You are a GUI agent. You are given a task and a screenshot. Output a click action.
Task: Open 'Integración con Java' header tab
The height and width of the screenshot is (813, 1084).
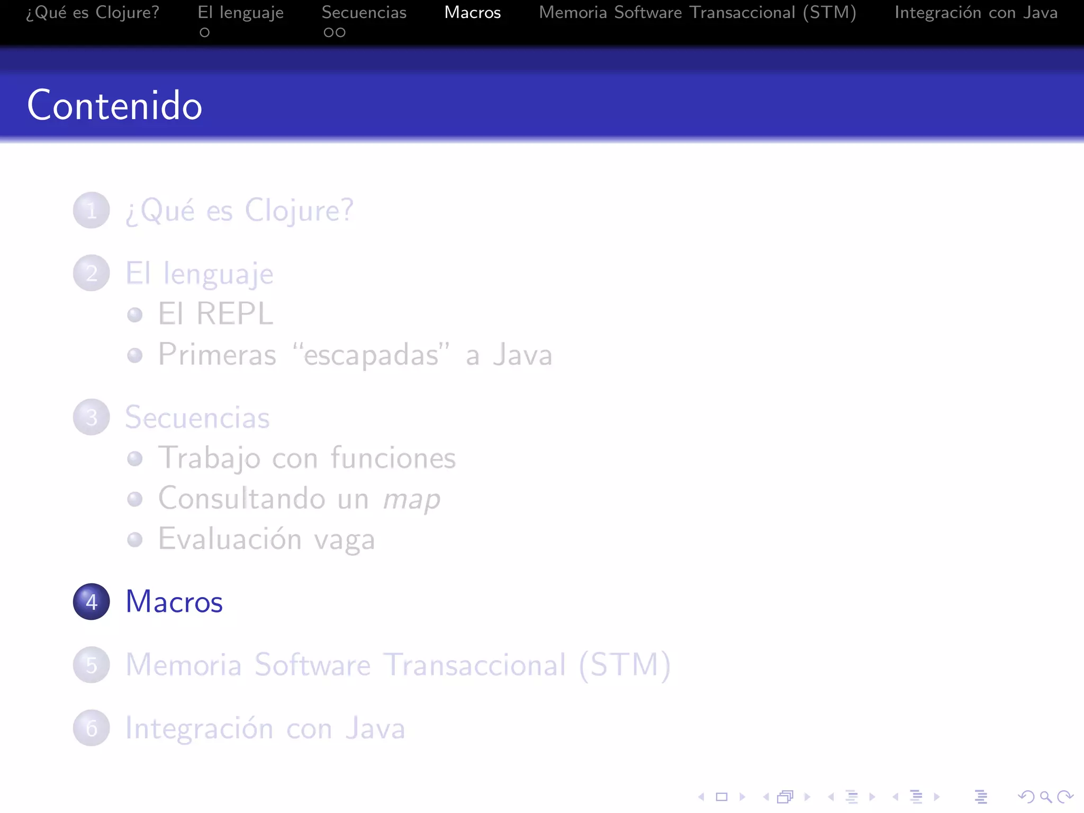pyautogui.click(x=976, y=12)
